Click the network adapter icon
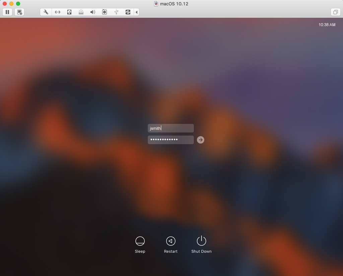The image size is (343, 276). pyautogui.click(x=58, y=12)
